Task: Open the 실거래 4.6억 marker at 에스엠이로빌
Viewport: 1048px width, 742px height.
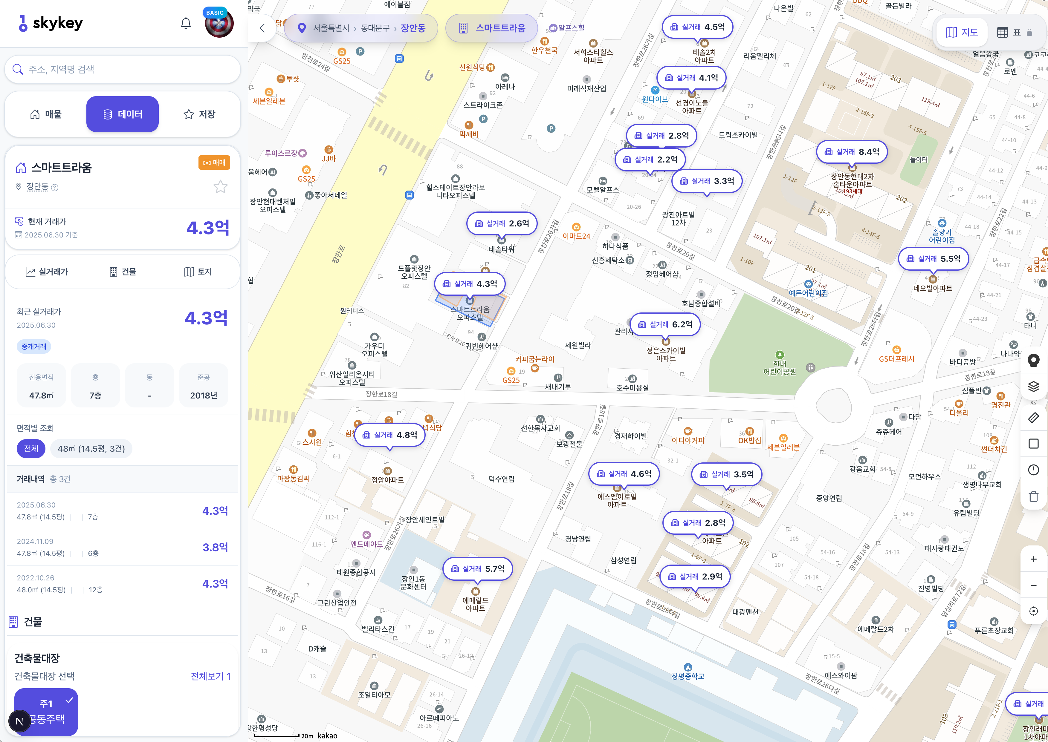Action: click(624, 474)
